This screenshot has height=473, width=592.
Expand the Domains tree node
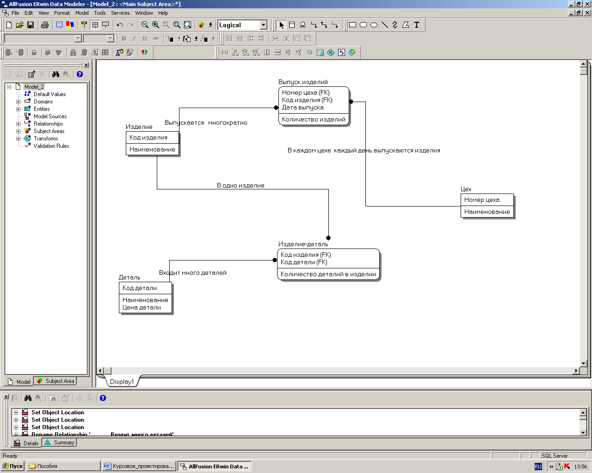coord(18,102)
